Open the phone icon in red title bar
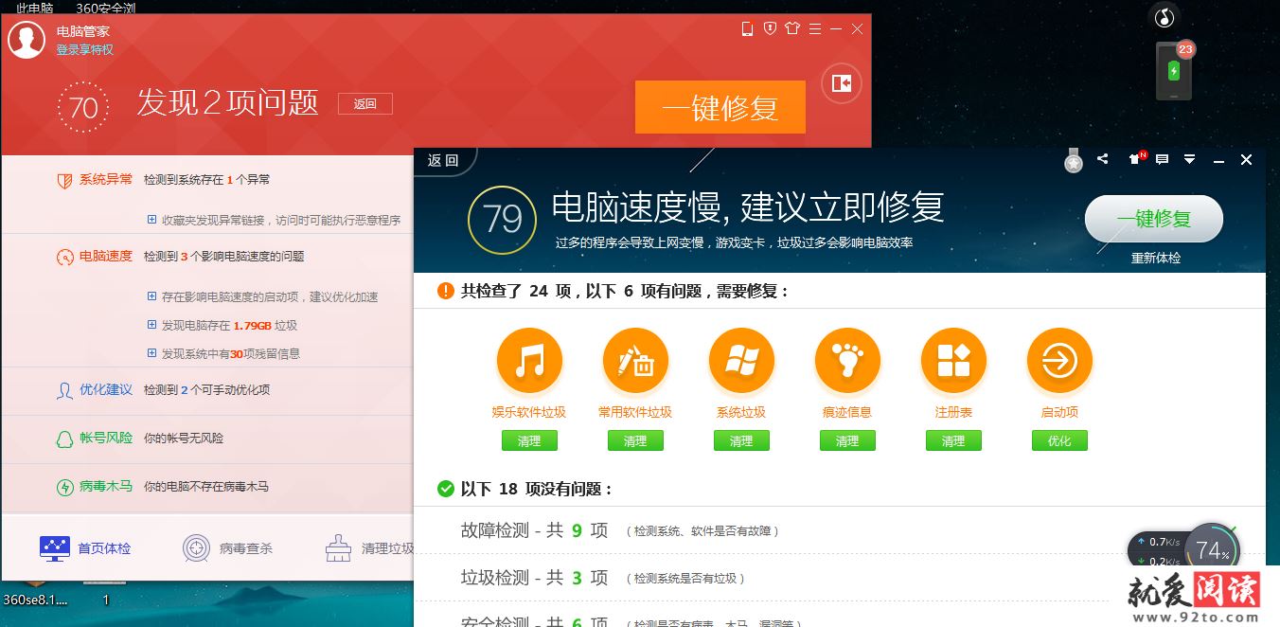This screenshot has height=627, width=1280. point(747,29)
